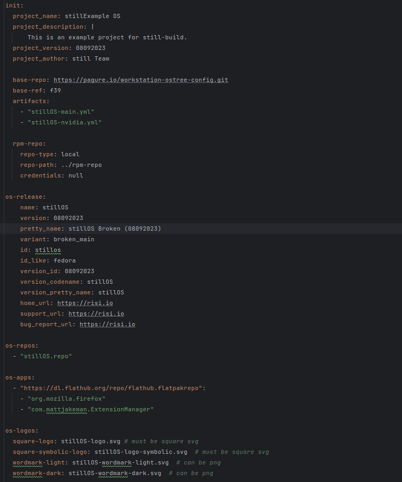Image resolution: width=402 pixels, height=482 pixels.
Task: Open the home_url risi.io link
Action: click(85, 303)
